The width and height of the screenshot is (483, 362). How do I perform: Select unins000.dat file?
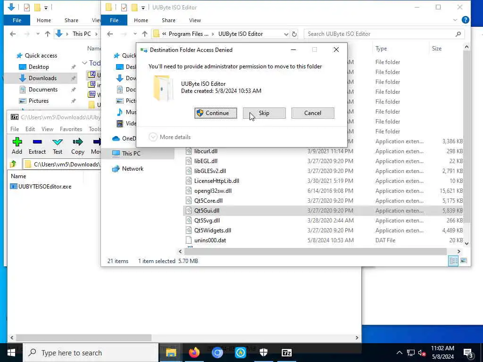210,240
